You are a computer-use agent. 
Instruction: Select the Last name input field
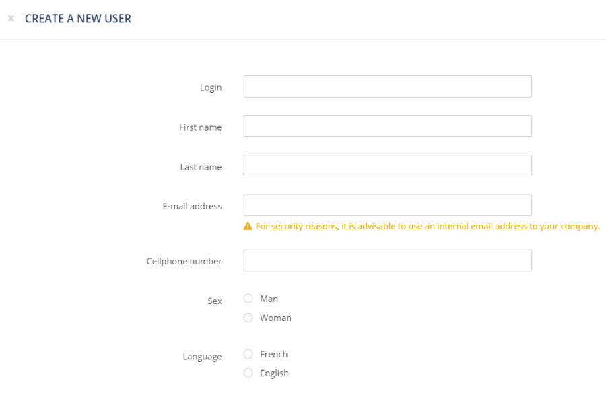[x=387, y=166]
